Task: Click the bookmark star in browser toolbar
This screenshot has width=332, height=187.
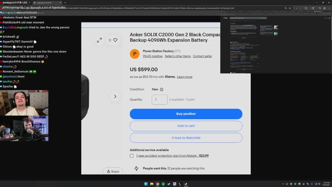Action: (x=290, y=8)
